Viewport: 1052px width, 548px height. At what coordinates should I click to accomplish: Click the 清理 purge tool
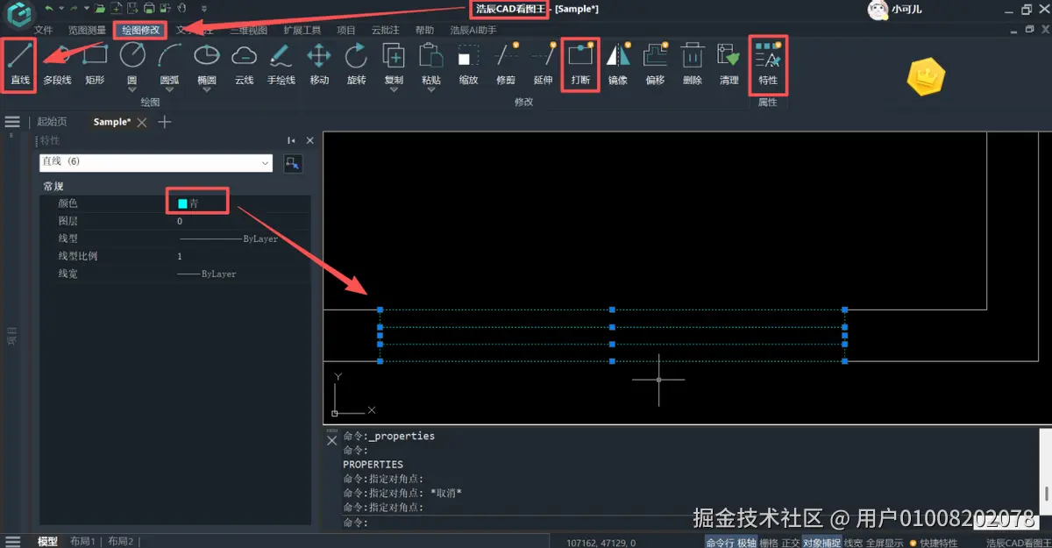point(729,63)
